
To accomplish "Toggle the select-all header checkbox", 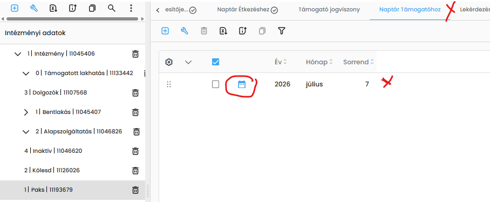I will [215, 62].
